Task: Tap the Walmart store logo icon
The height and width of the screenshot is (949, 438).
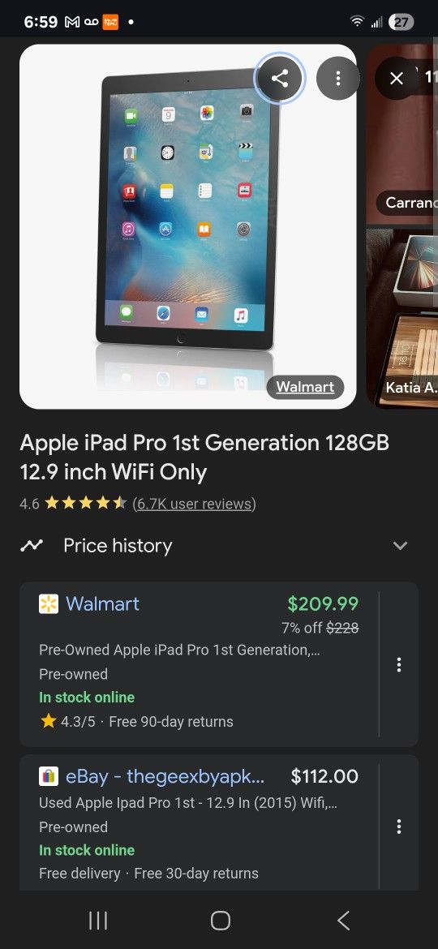Action: pos(49,603)
